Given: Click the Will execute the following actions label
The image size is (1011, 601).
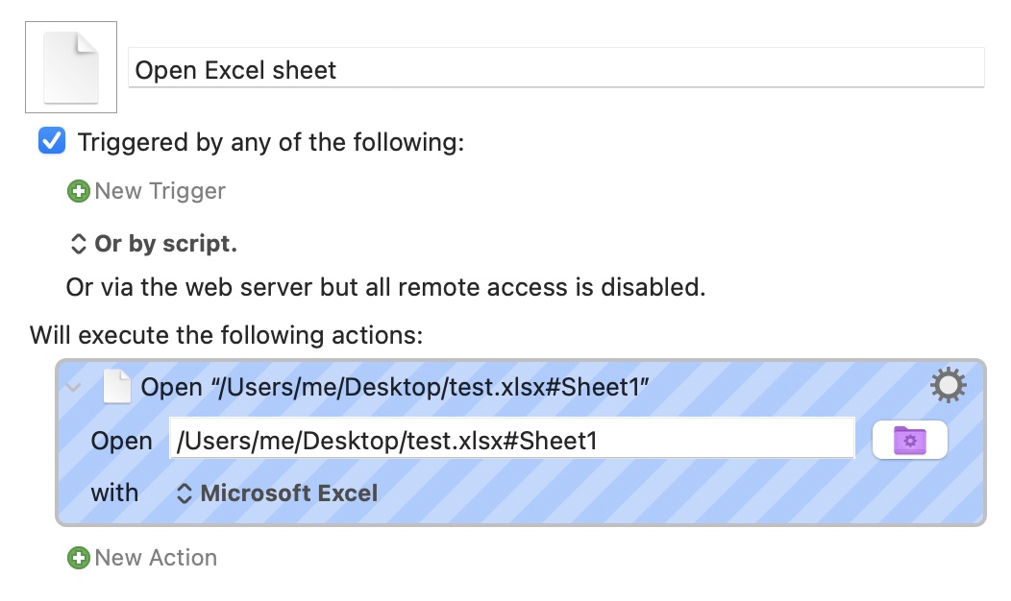Looking at the screenshot, I should [x=226, y=336].
